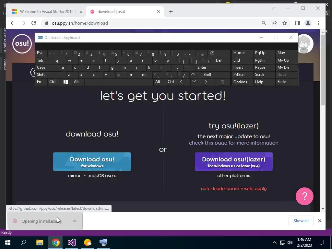Click the down arrow key on On-Screen Keyboard
This screenshot has width=332, height=249.
click(194, 82)
